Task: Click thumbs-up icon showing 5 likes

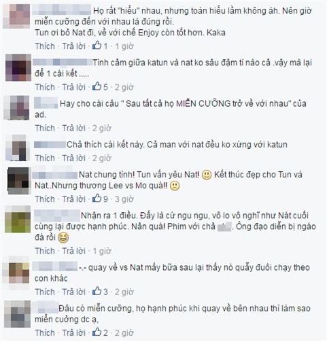Action: pos(97,86)
